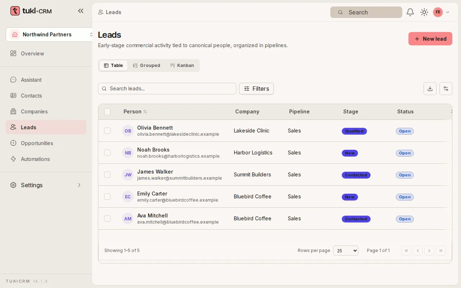The width and height of the screenshot is (461, 288).
Task: Click the EC avatar for Emily Carter
Action: click(128, 197)
